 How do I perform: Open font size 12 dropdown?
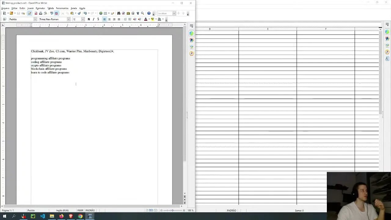83,19
